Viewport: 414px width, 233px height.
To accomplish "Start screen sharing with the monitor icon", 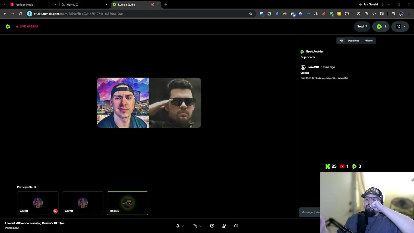I will pyautogui.click(x=212, y=226).
